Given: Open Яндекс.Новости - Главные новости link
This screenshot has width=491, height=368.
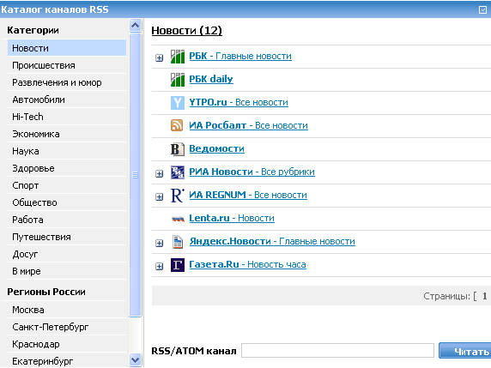Looking at the screenshot, I should [x=272, y=241].
